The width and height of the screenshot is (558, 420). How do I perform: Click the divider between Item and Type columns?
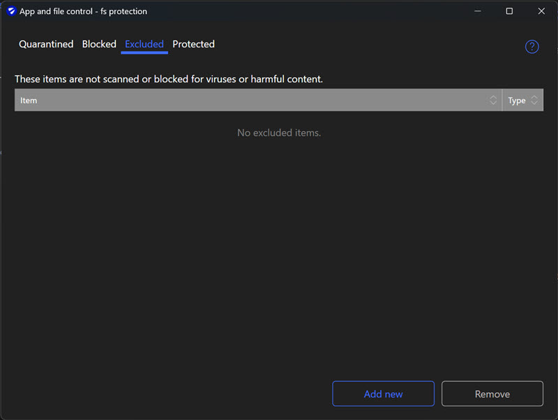click(x=502, y=100)
